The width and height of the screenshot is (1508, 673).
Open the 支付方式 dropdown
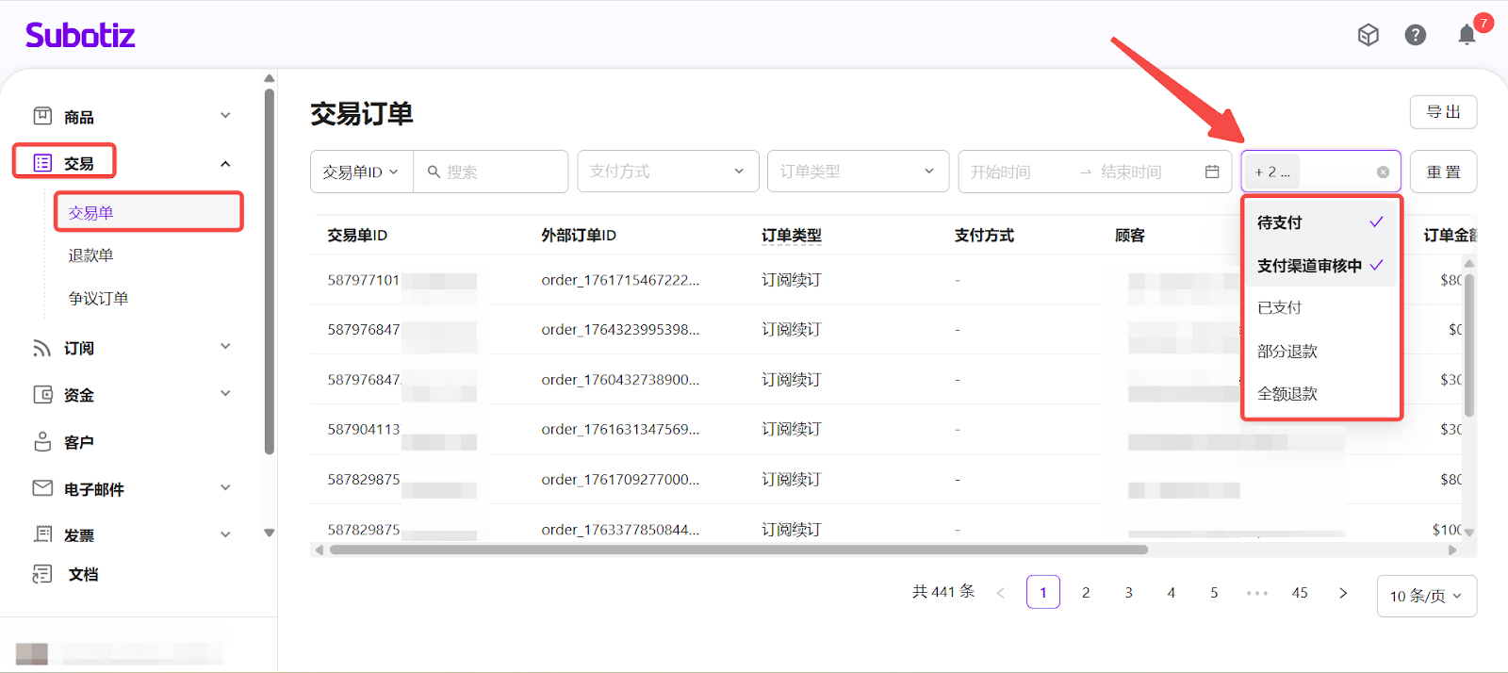[667, 172]
